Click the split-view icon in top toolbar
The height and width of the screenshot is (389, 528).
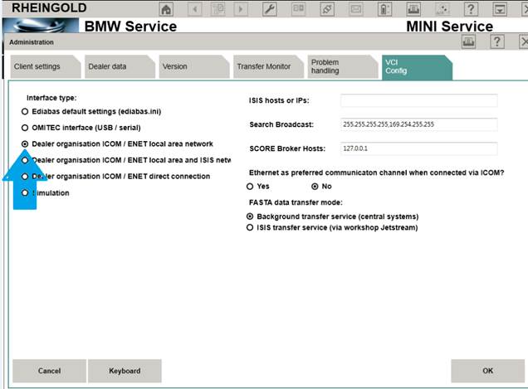point(298,9)
